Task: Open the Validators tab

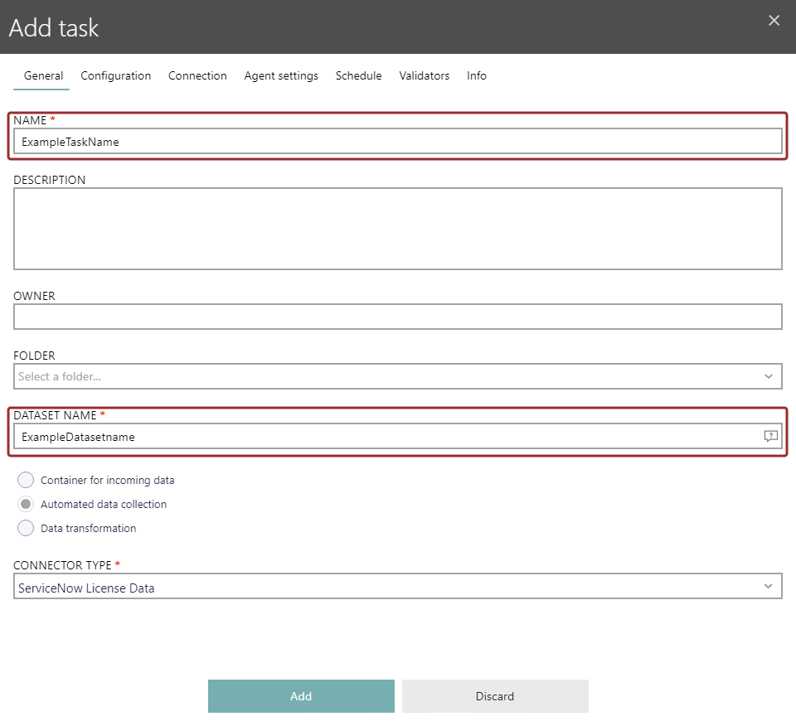Action: [424, 75]
